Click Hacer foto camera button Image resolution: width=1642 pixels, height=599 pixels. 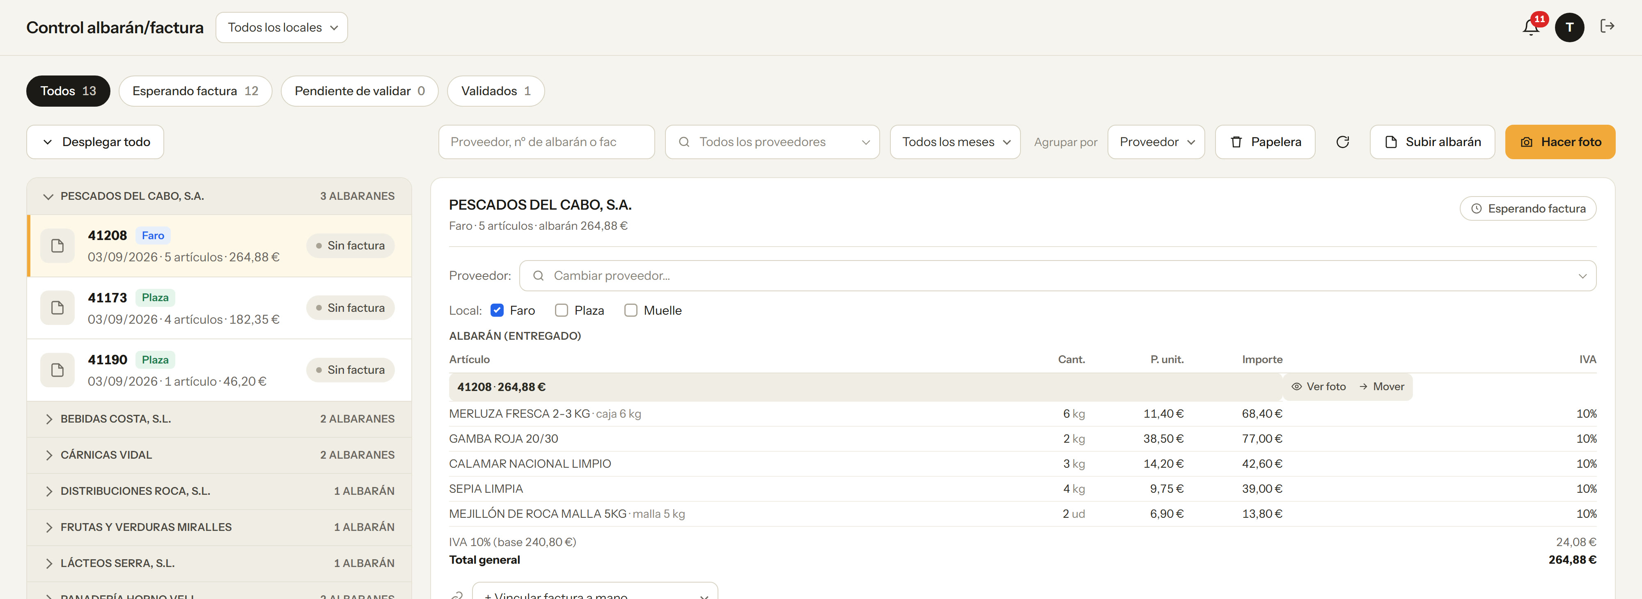[1560, 142]
